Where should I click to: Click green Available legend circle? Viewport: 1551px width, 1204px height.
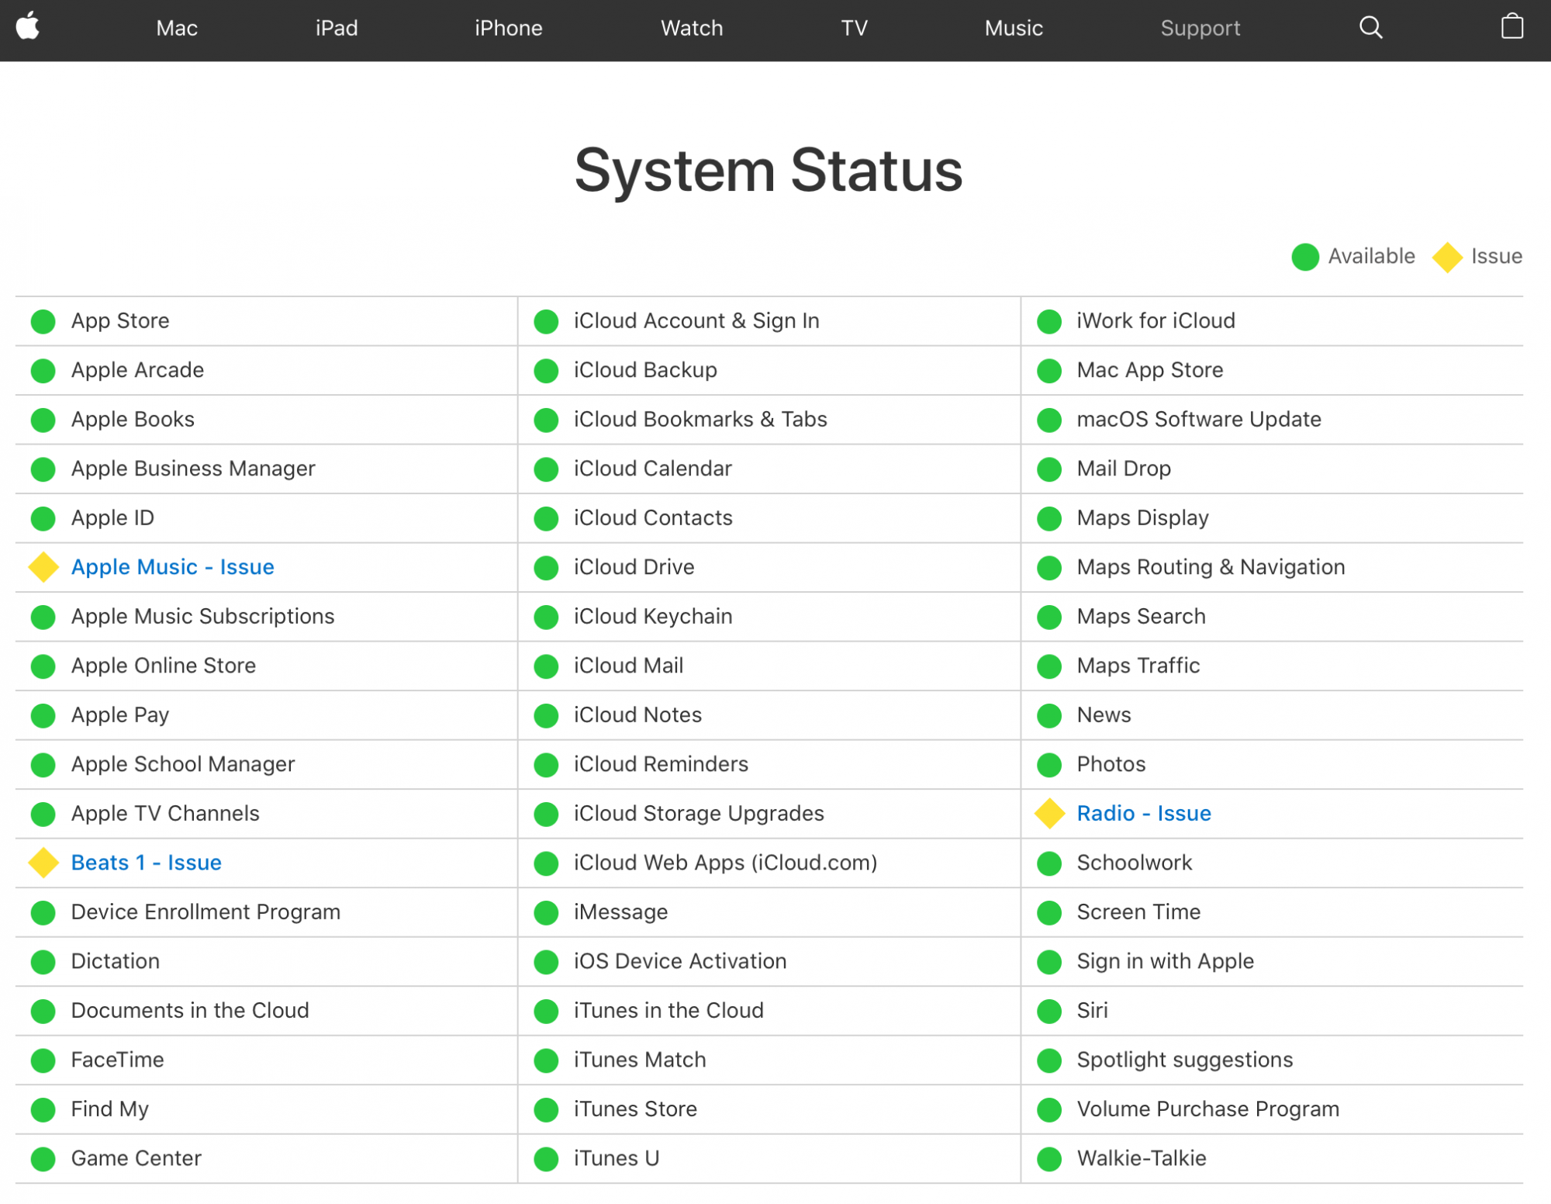[1305, 257]
